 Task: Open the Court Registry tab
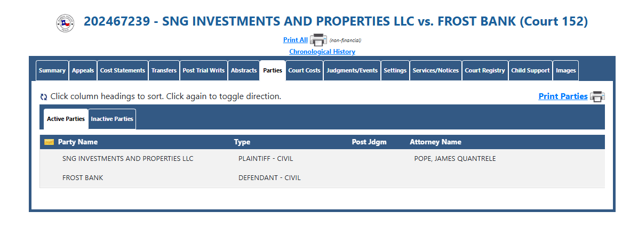tap(485, 70)
